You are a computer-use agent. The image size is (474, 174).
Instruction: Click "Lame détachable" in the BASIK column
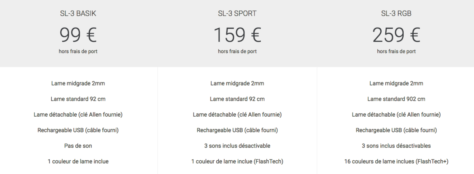(78, 115)
